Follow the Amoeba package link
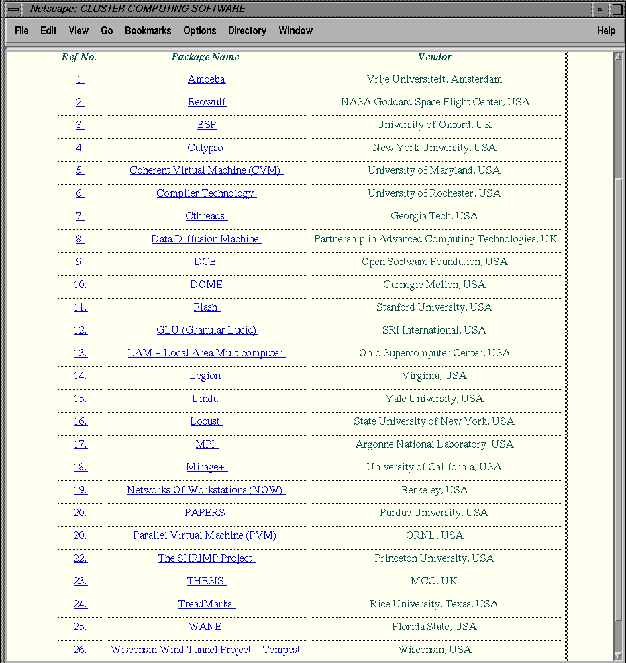 (x=207, y=79)
